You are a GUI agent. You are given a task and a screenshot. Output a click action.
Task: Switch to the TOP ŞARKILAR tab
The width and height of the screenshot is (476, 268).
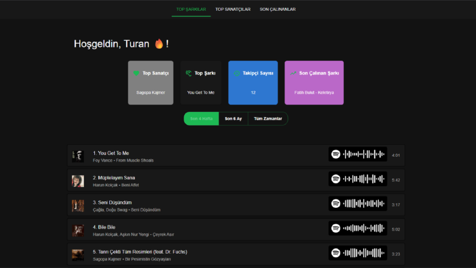click(191, 10)
